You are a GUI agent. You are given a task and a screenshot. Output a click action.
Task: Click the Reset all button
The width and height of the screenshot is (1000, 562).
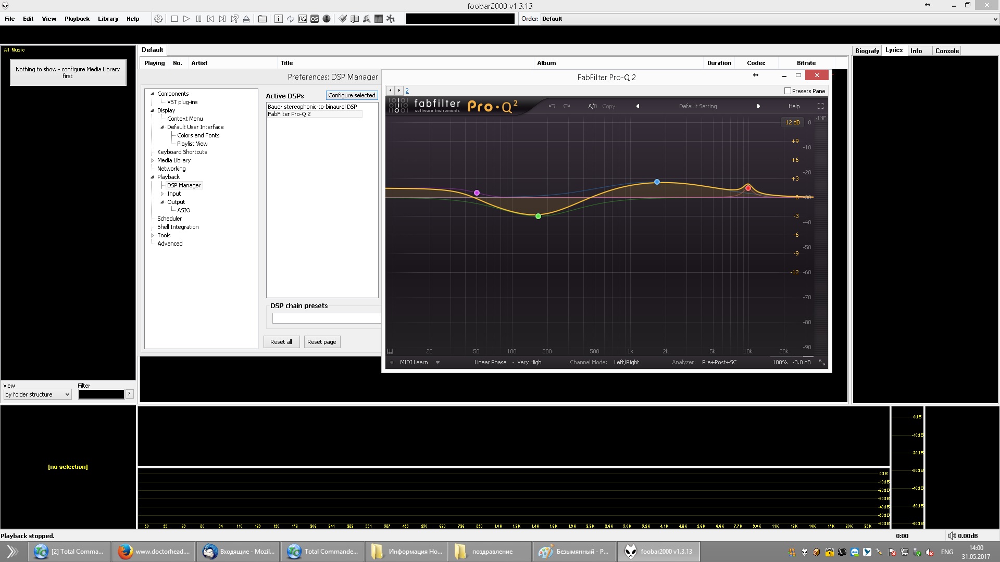pos(281,342)
